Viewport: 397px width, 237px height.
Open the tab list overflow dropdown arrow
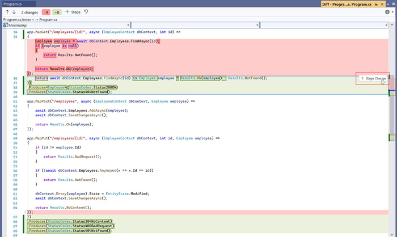click(x=388, y=5)
